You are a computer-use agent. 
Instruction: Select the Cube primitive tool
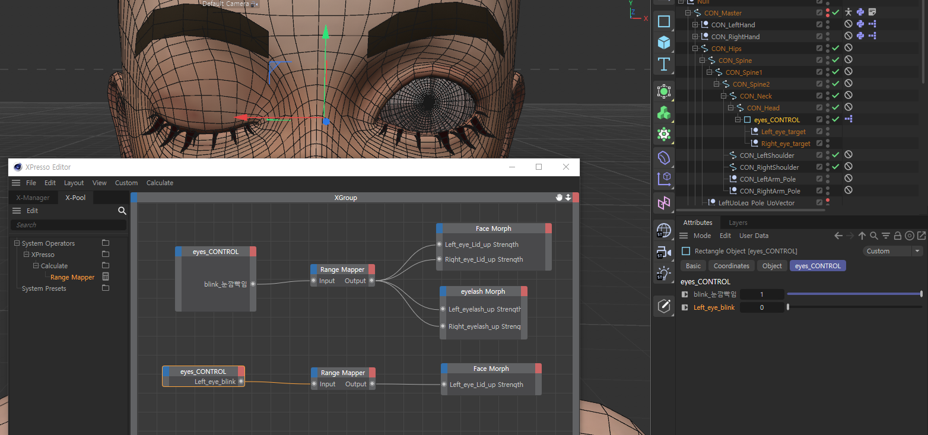663,42
